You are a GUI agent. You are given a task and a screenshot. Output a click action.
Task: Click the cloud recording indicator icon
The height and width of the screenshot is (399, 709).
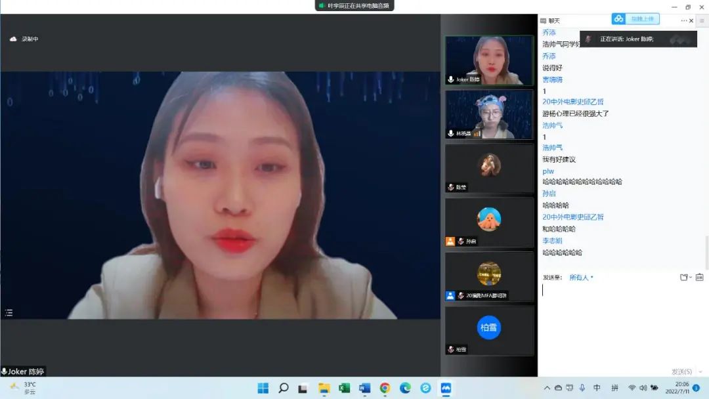click(13, 39)
